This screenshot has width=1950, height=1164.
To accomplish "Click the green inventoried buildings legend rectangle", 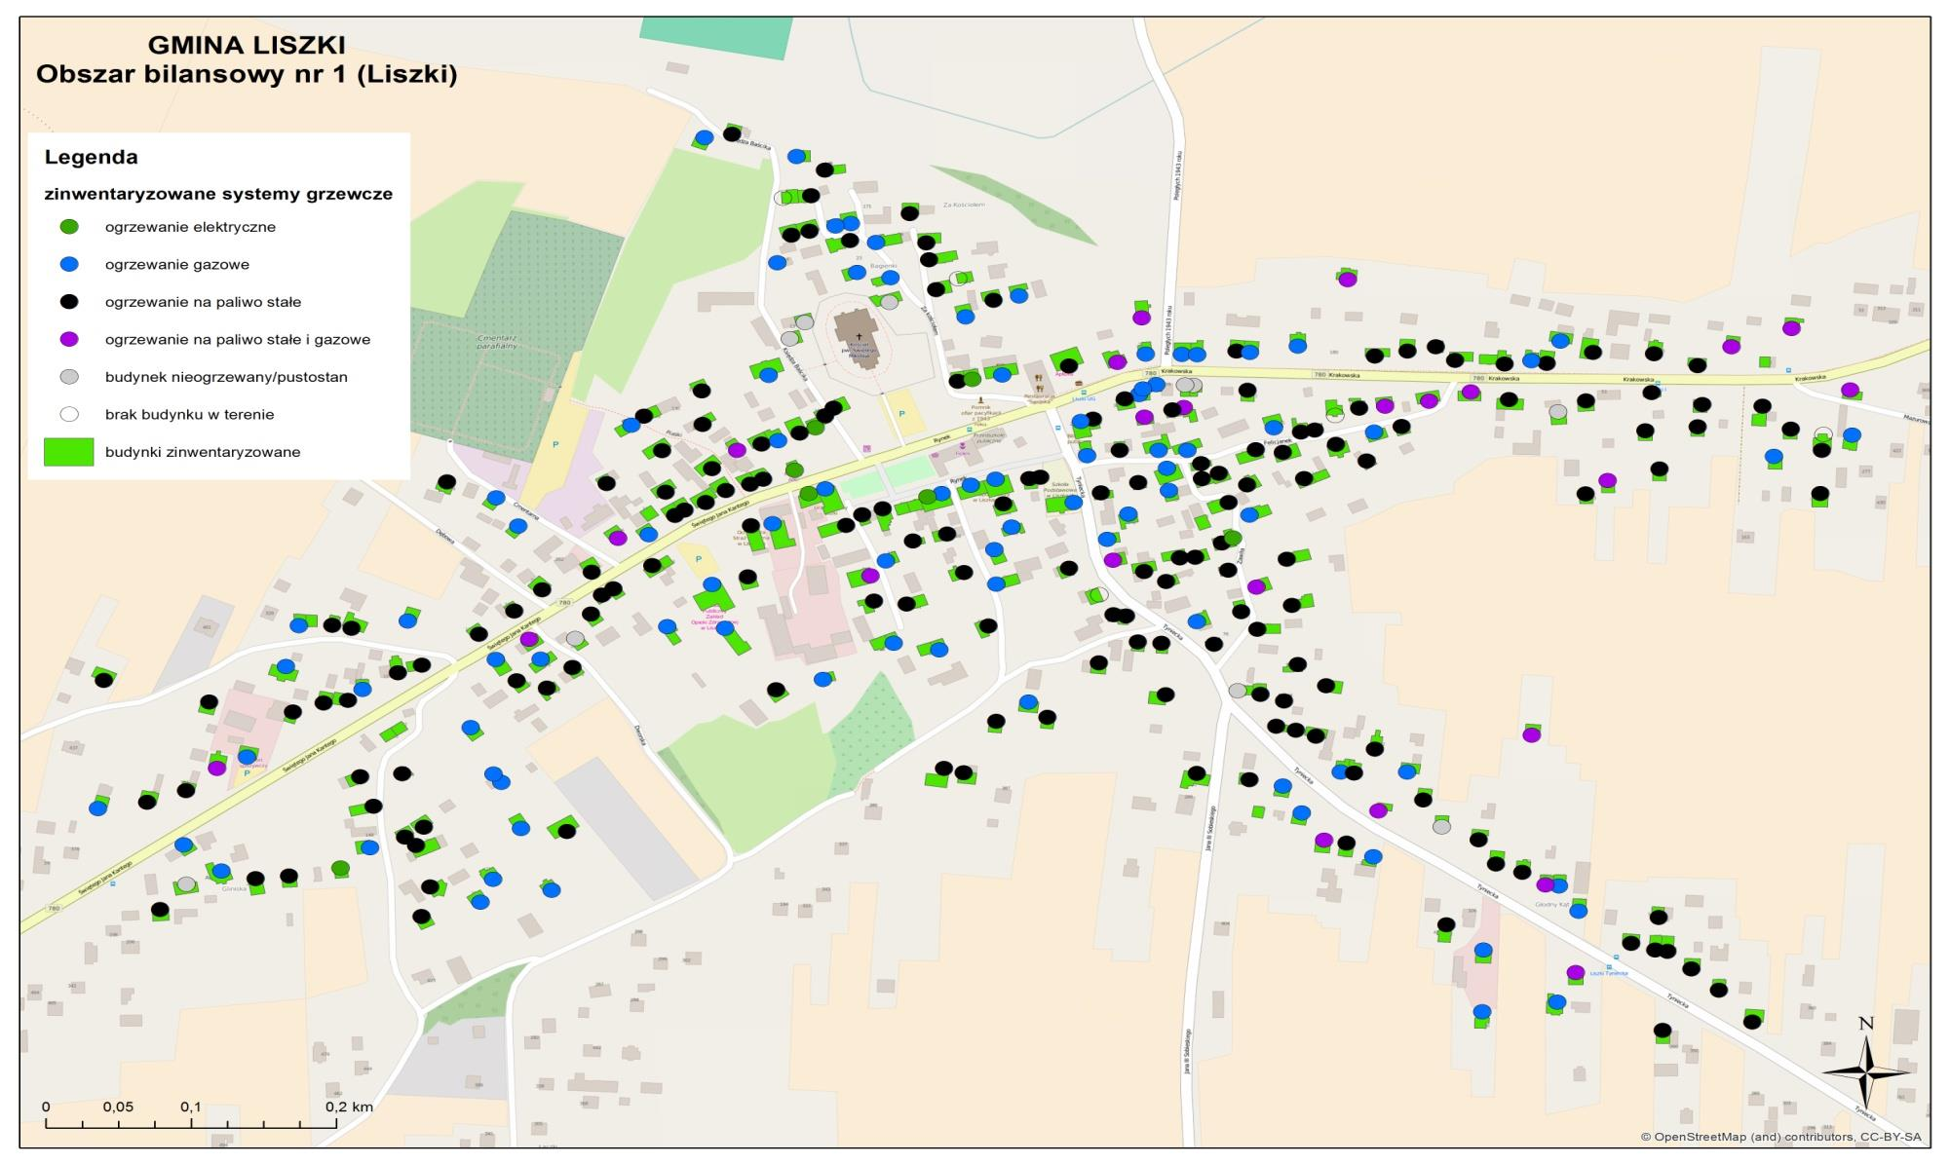I will coord(69,452).
